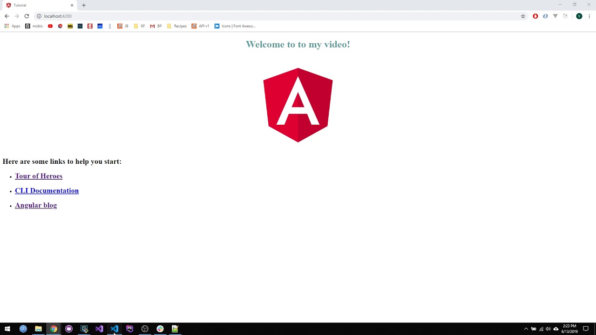596x335 pixels.
Task: Bookmark this page with the star
Action: point(523,16)
